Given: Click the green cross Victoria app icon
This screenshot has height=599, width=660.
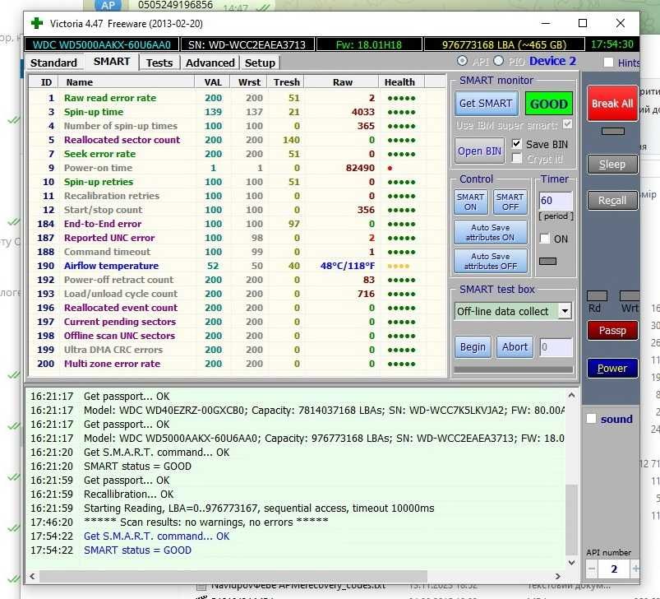Looking at the screenshot, I should point(37,23).
